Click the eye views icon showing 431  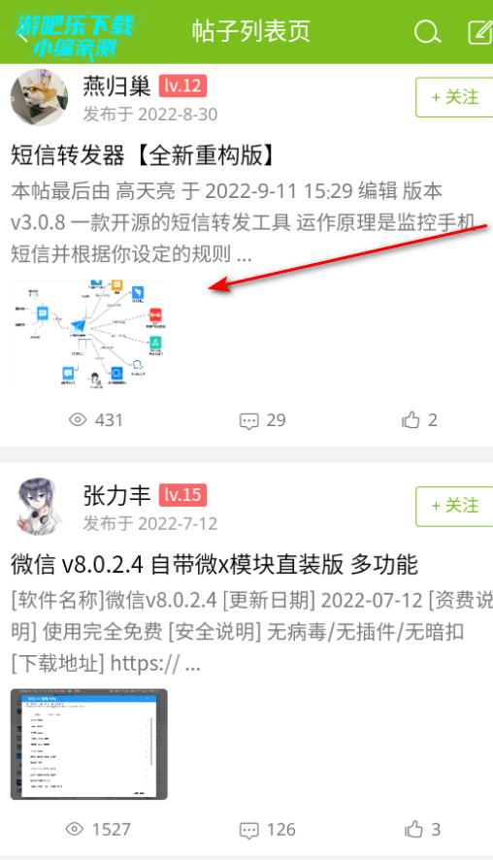(x=78, y=420)
